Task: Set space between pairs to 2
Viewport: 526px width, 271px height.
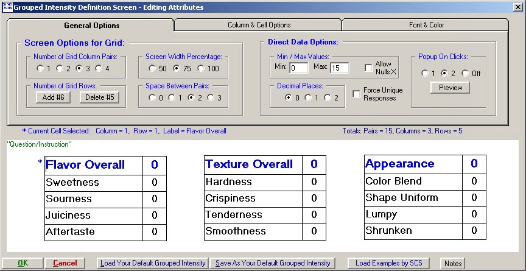Action: (x=191, y=97)
